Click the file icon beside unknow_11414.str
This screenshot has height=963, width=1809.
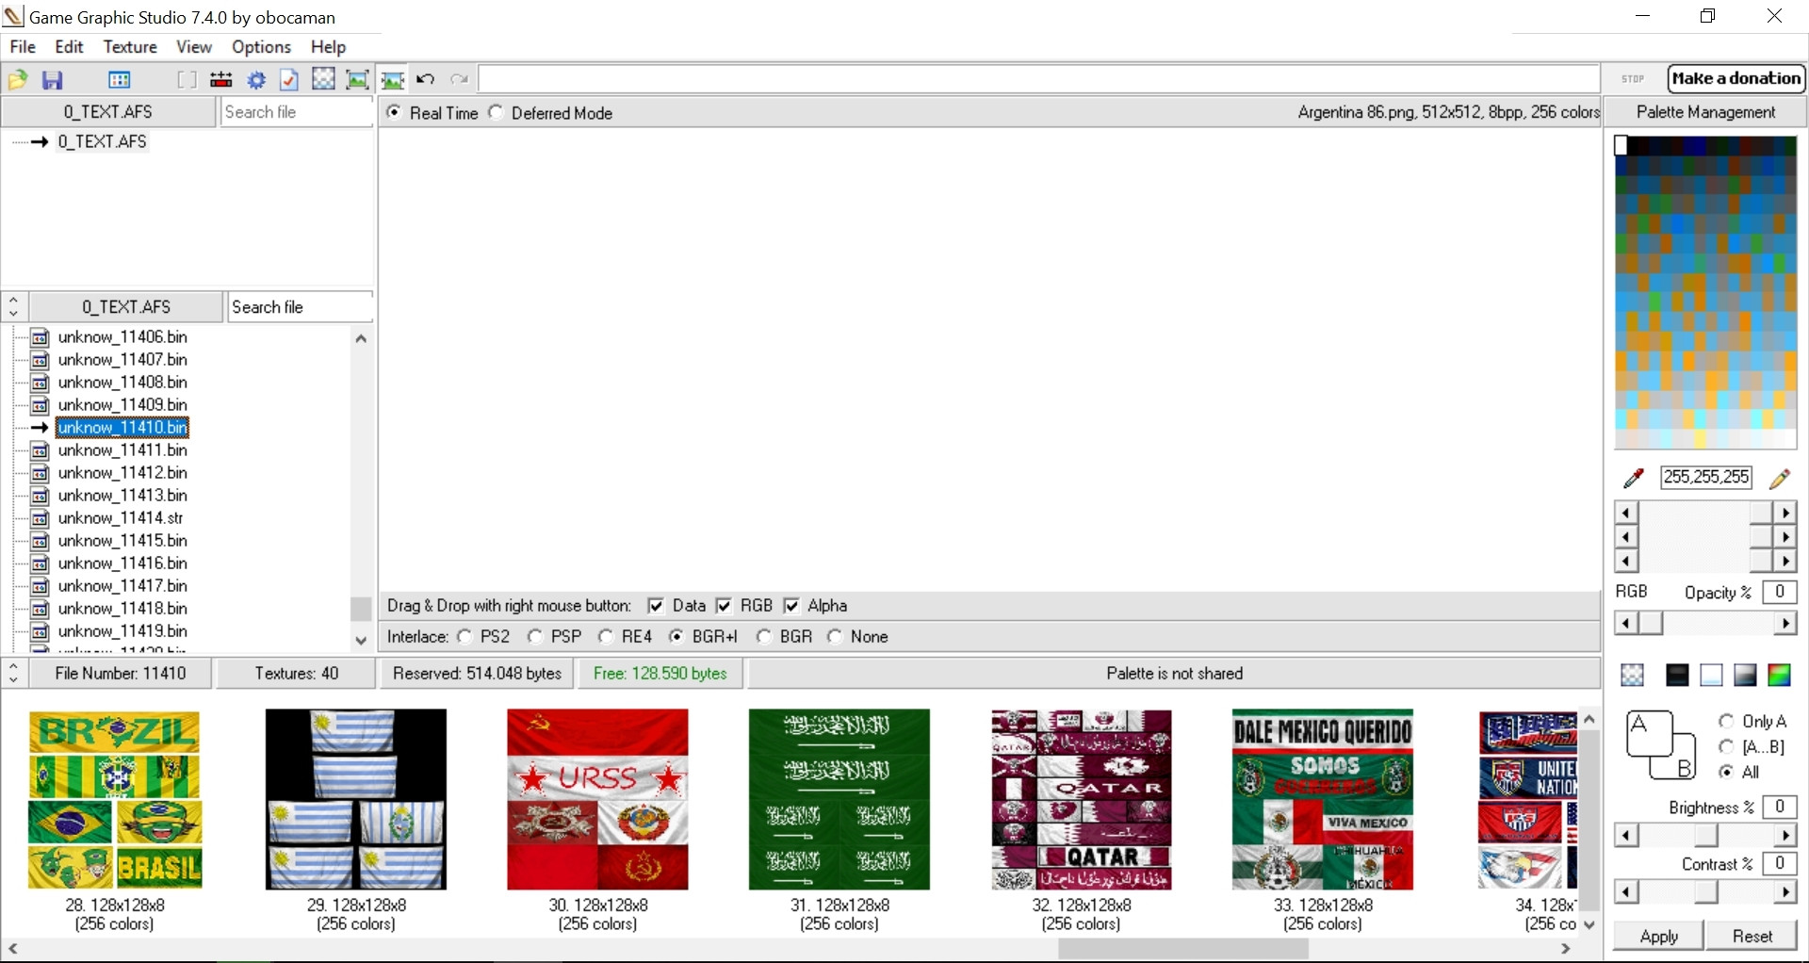(40, 518)
